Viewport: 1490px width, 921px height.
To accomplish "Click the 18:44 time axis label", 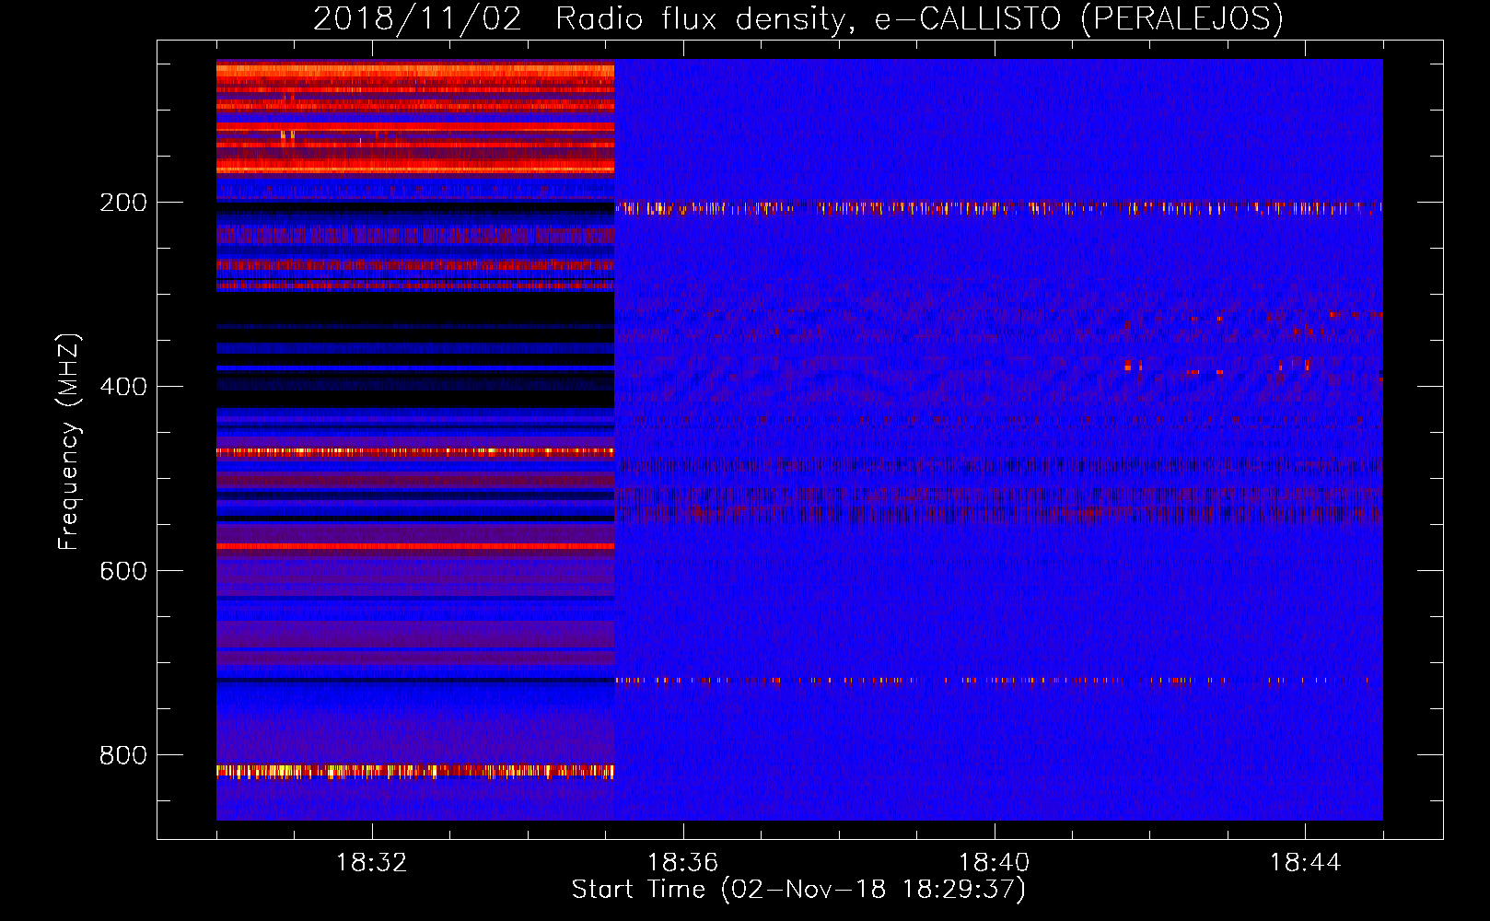I will coord(1305,863).
